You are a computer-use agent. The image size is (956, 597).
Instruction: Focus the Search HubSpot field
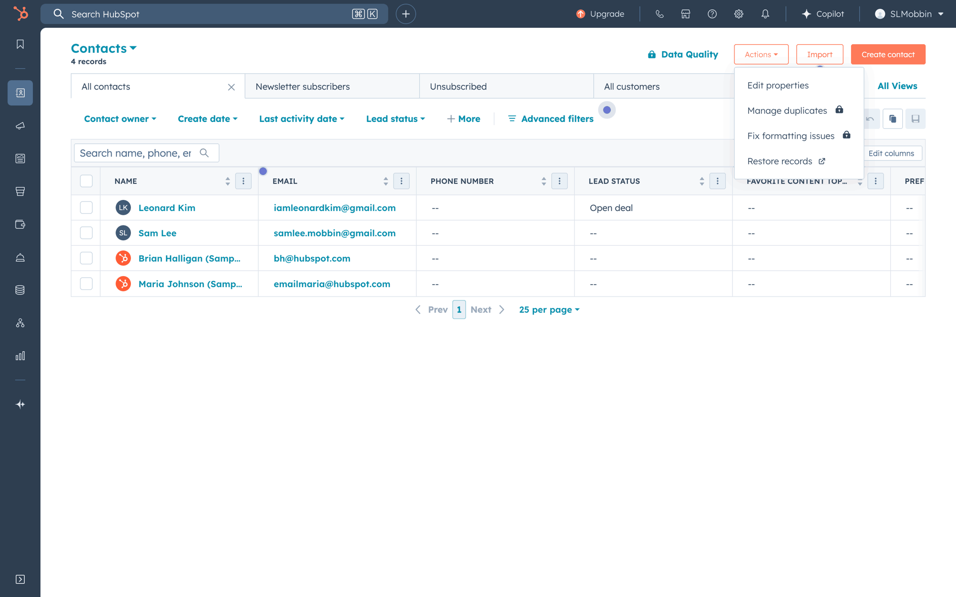(214, 14)
